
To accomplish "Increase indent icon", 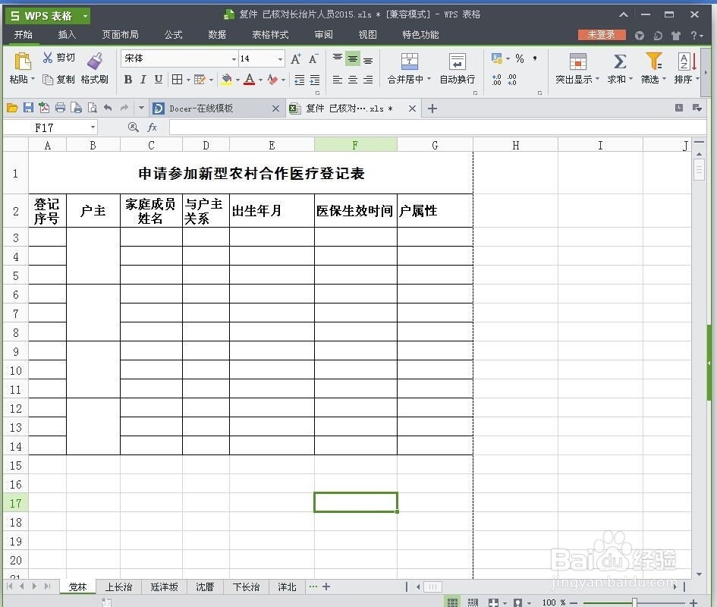I will pyautogui.click(x=315, y=80).
